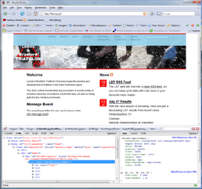Open Latest Headlines feed bookmark
The width and height of the screenshot is (202, 189).
pos(34,20)
